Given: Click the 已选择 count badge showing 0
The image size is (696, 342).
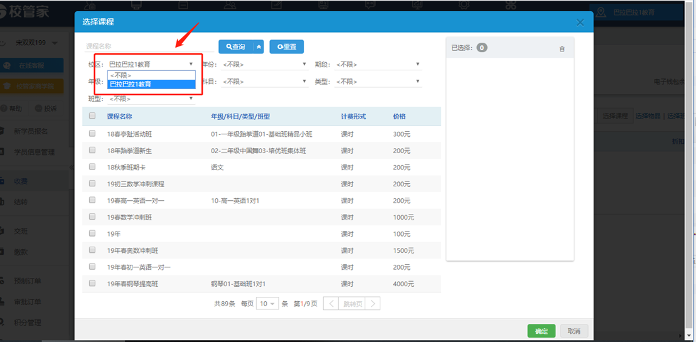Looking at the screenshot, I should [482, 48].
